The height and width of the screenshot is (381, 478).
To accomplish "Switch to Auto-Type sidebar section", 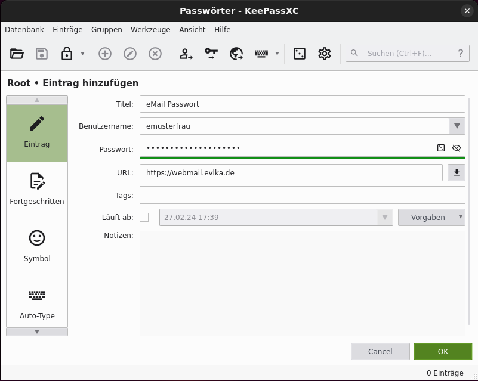I will 37,303.
